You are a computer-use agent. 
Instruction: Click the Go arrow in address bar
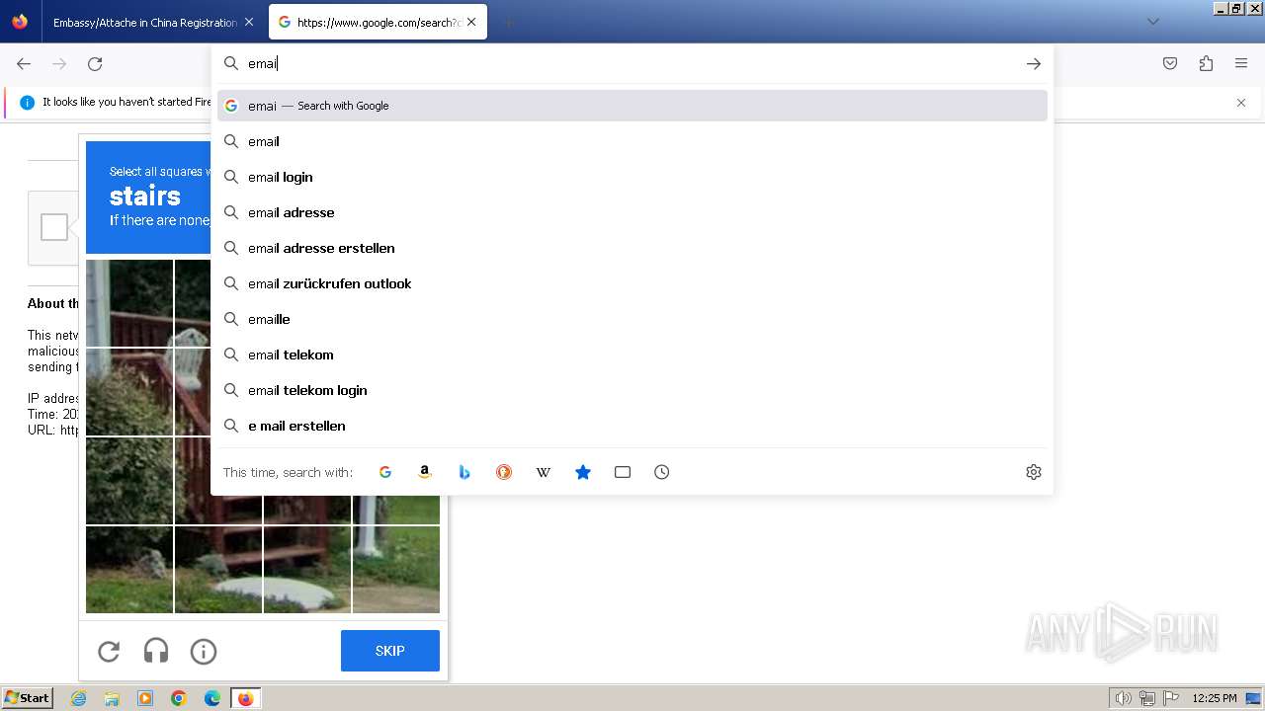[1034, 63]
